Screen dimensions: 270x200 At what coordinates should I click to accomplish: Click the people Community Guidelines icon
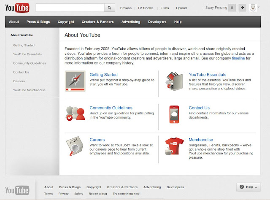pyautogui.click(x=75, y=114)
